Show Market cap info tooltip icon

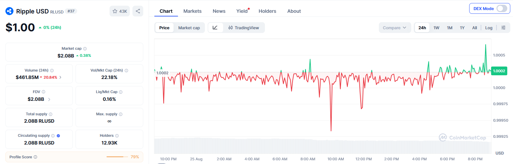coord(85,49)
